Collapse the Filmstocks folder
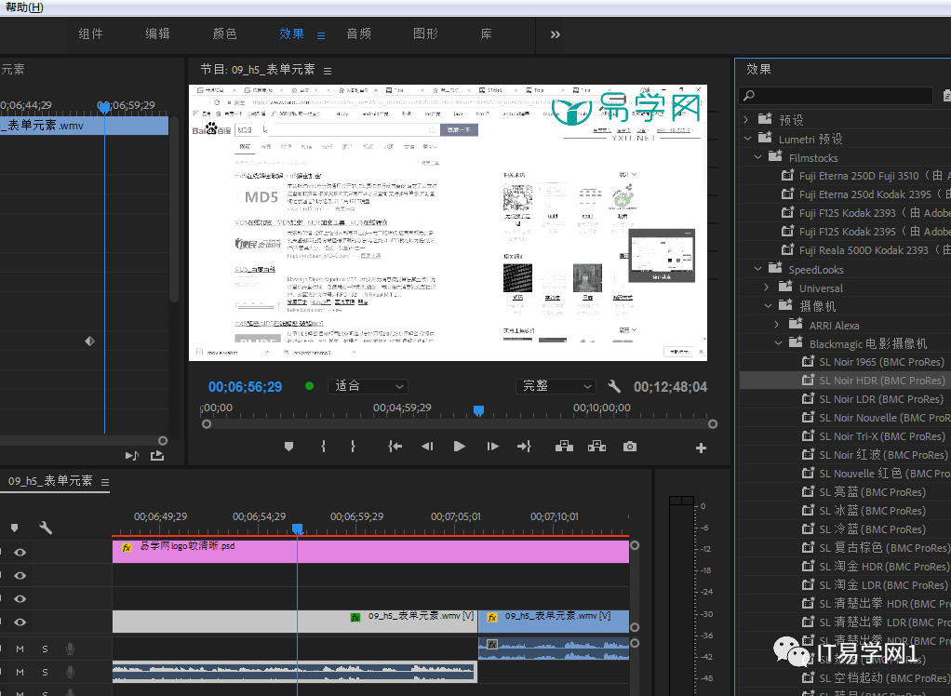951x696 pixels. point(759,157)
